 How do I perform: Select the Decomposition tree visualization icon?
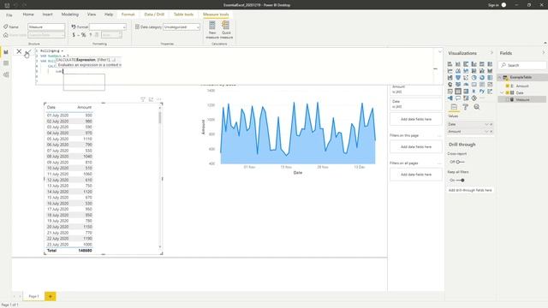click(450, 98)
